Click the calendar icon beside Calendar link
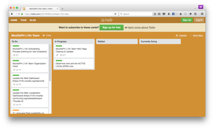 click(177, 36)
